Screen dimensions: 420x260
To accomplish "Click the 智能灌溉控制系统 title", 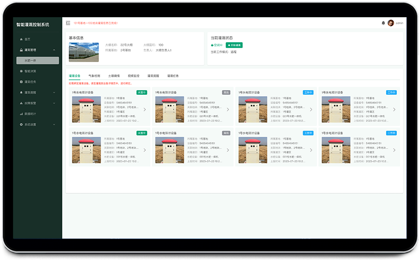I will point(32,25).
